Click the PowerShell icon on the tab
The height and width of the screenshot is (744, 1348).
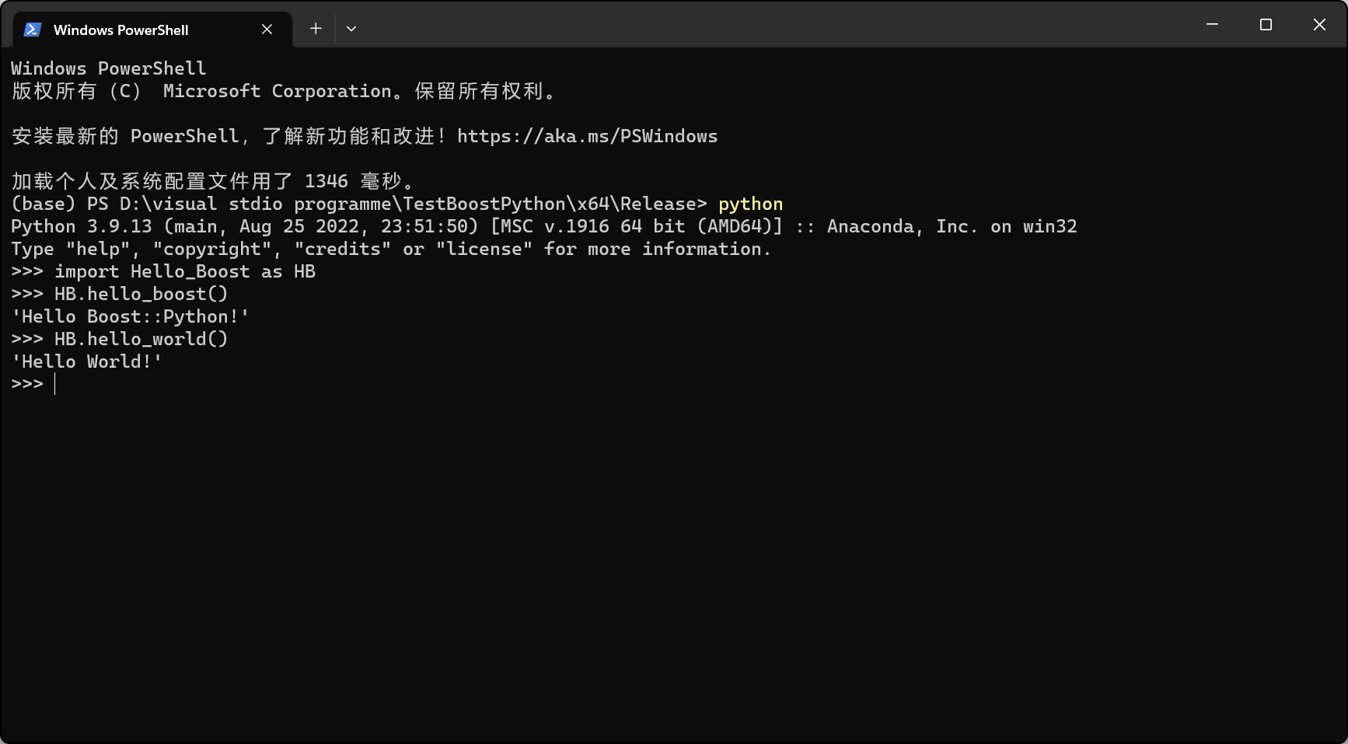pyautogui.click(x=33, y=30)
